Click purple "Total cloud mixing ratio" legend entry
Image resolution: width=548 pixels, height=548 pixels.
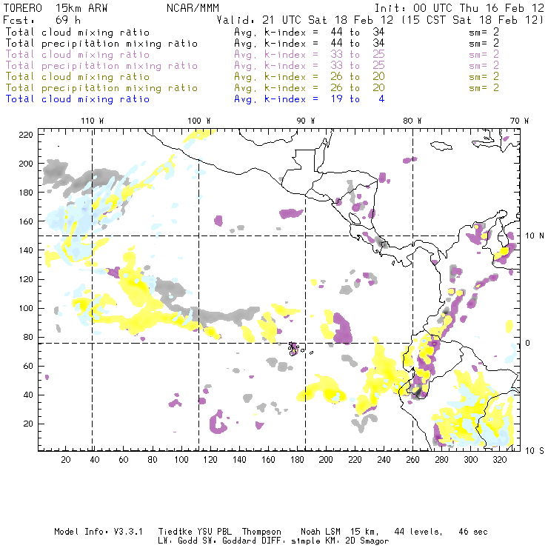tap(78, 55)
